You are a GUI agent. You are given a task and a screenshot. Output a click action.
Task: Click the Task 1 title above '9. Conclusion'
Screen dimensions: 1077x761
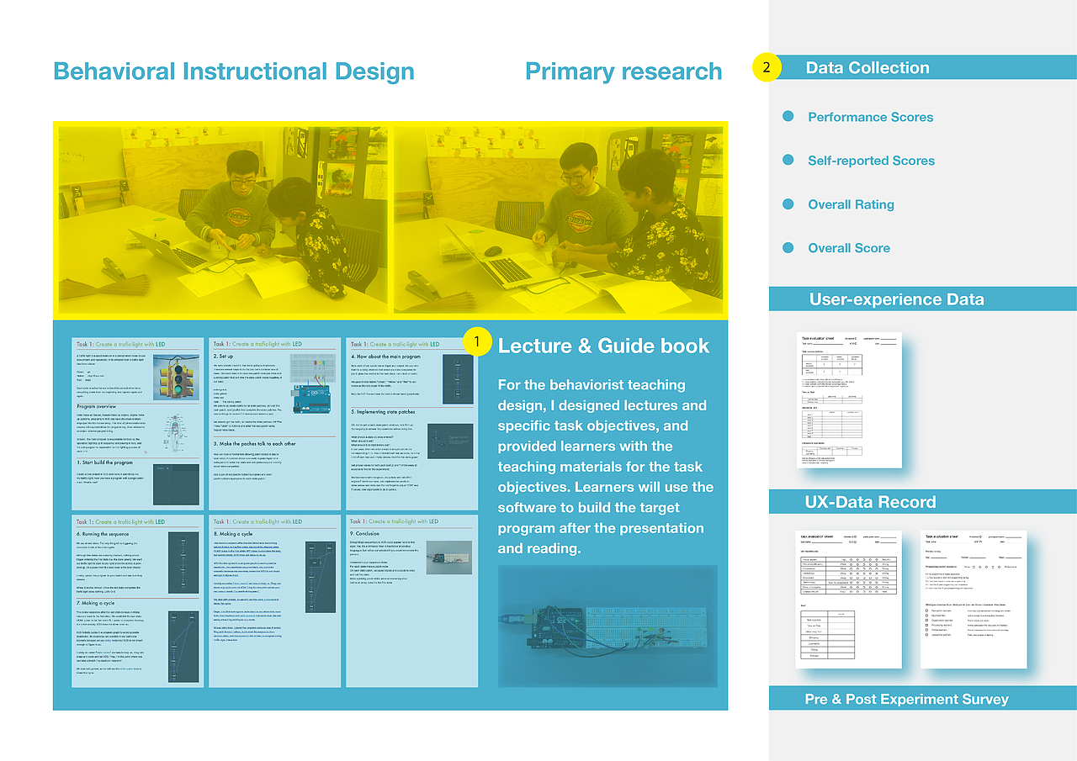(395, 521)
